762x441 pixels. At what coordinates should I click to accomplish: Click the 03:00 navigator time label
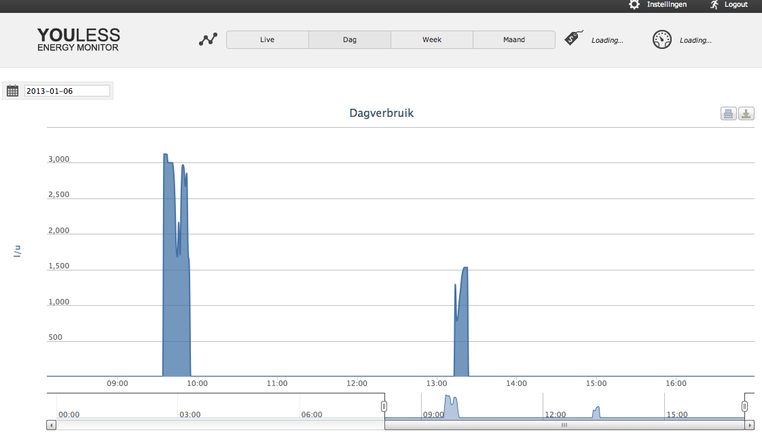click(x=190, y=414)
